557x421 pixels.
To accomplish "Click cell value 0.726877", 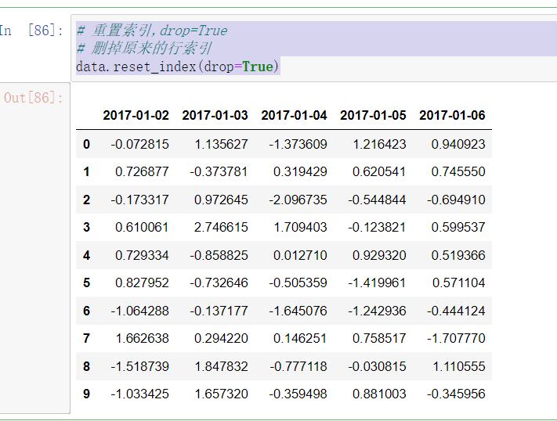I will coord(142,172).
